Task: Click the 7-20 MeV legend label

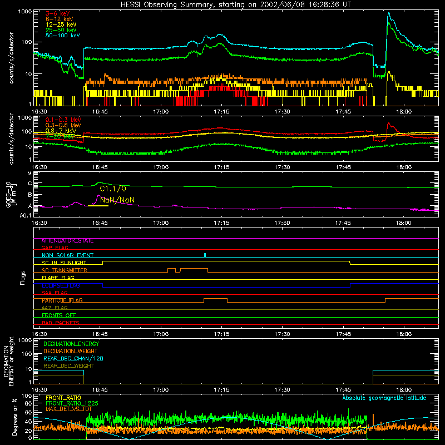Action: 60,136
